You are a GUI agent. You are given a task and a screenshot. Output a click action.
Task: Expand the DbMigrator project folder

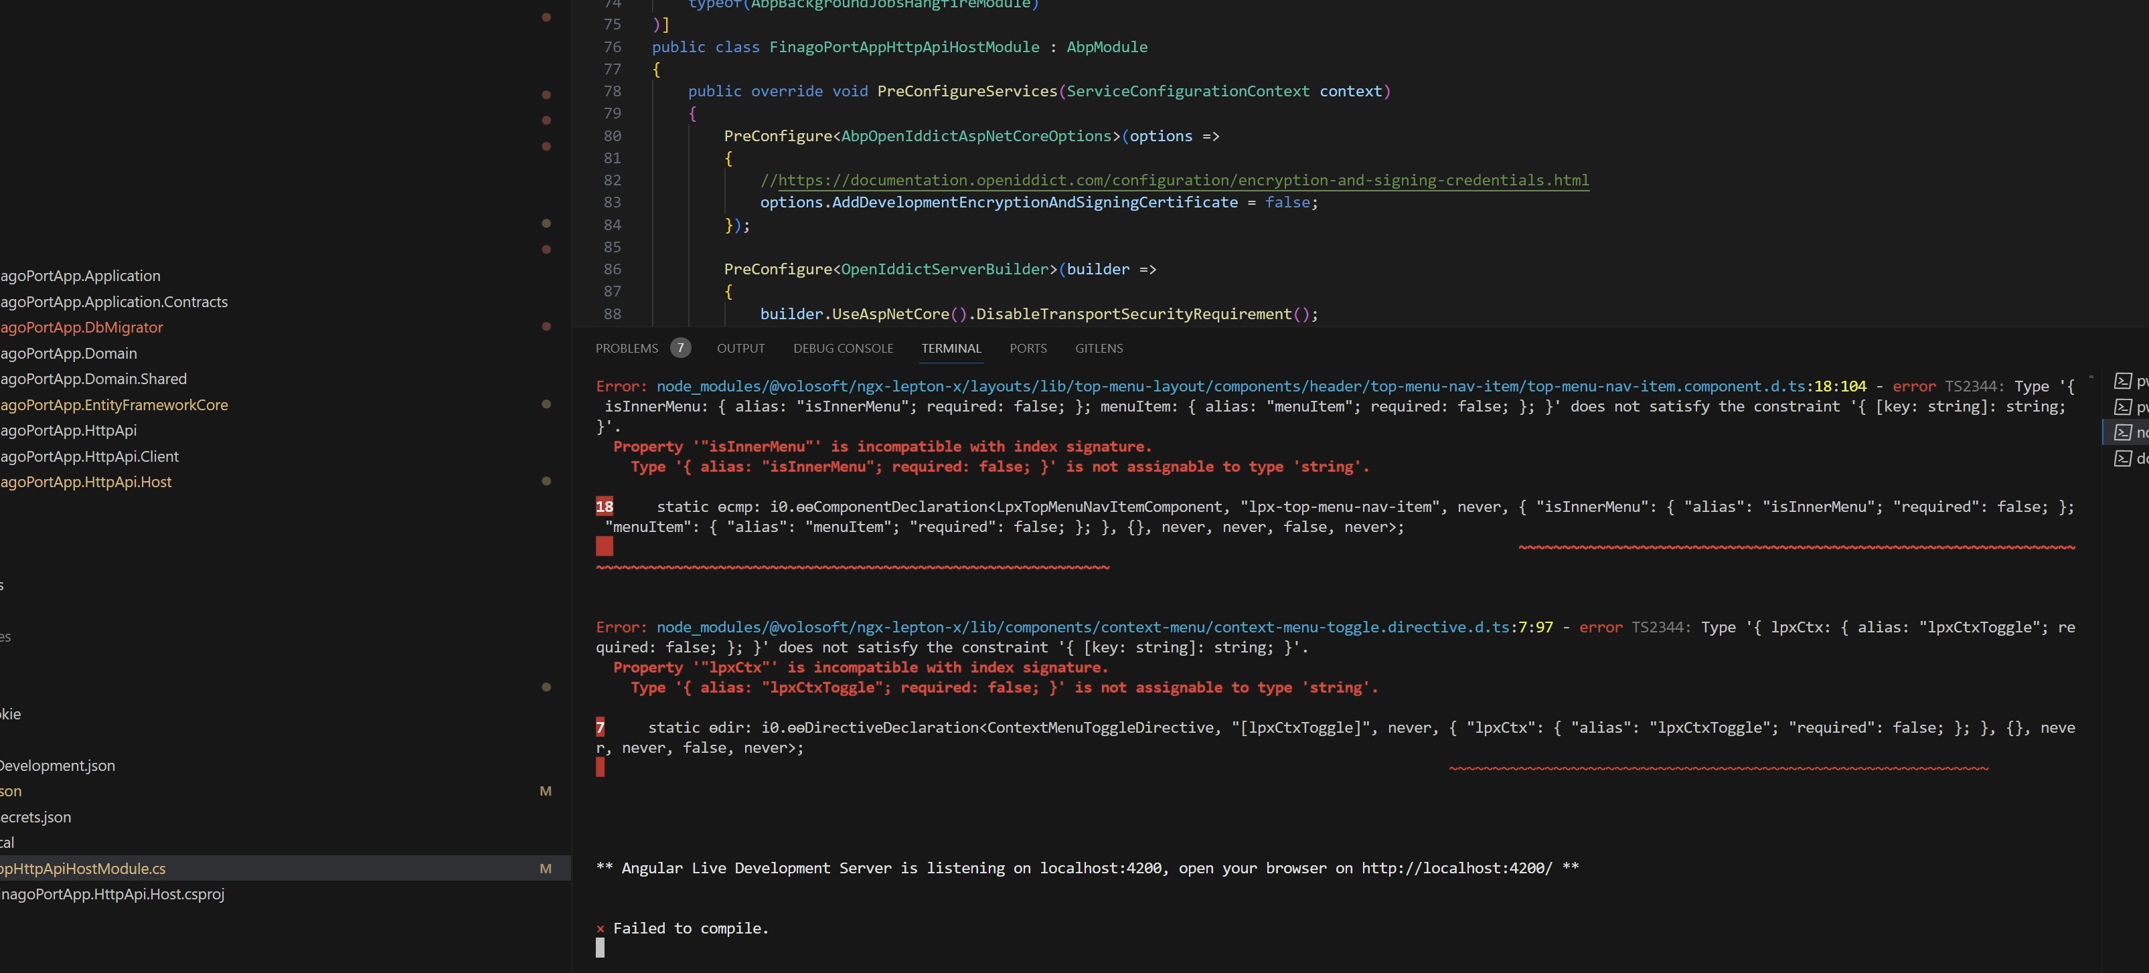(x=82, y=328)
